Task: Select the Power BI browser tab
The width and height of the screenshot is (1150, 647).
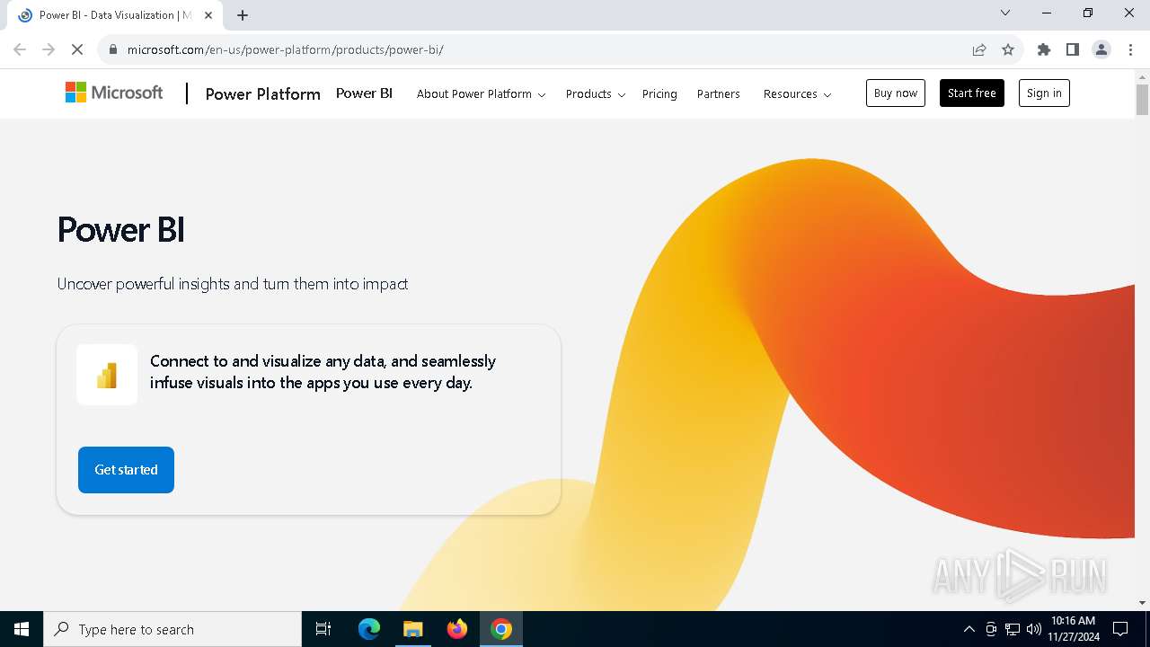Action: (115, 15)
